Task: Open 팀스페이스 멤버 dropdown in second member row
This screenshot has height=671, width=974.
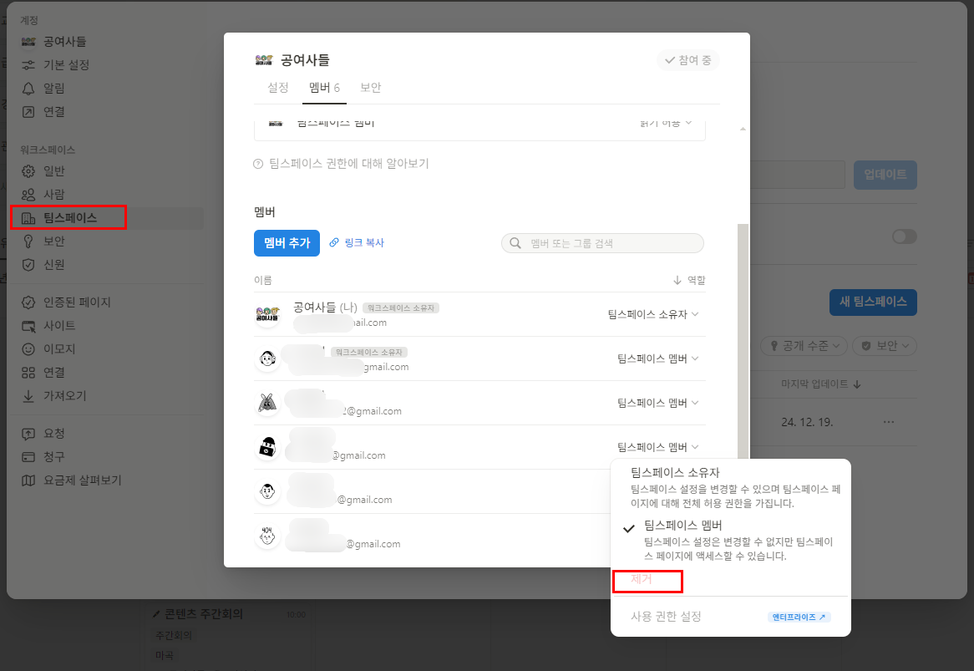Action: point(657,358)
